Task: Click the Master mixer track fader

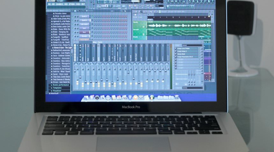Action: 75,71
